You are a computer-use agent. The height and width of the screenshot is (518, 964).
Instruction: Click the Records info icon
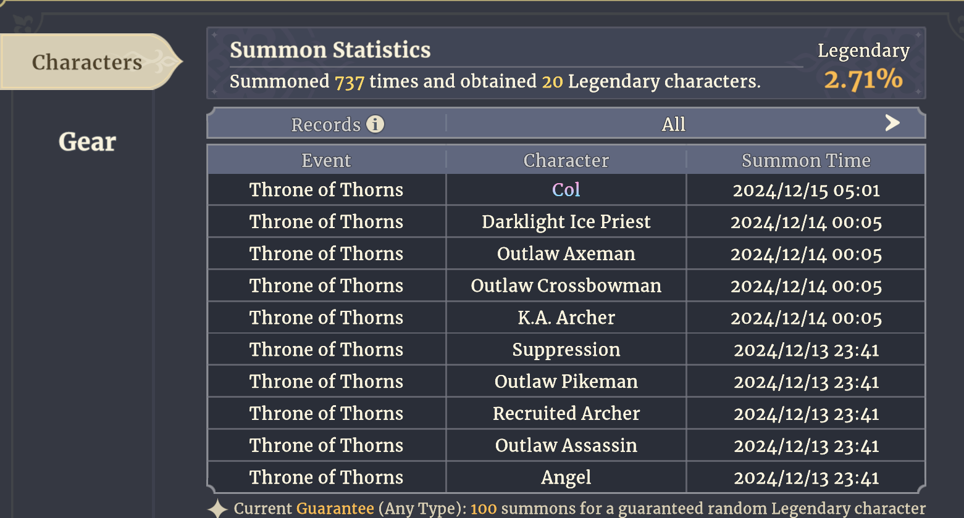tap(375, 124)
